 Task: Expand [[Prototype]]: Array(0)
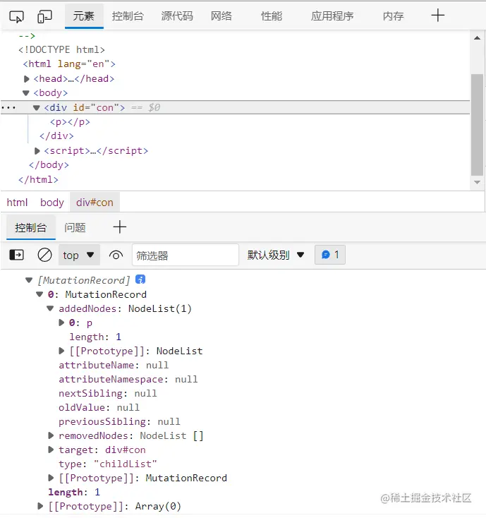click(40, 506)
